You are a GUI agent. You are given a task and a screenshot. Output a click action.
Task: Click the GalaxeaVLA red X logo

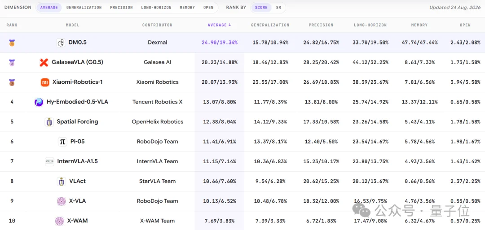(x=44, y=62)
